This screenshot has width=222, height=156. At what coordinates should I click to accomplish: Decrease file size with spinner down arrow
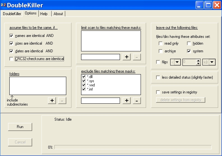(199, 64)
